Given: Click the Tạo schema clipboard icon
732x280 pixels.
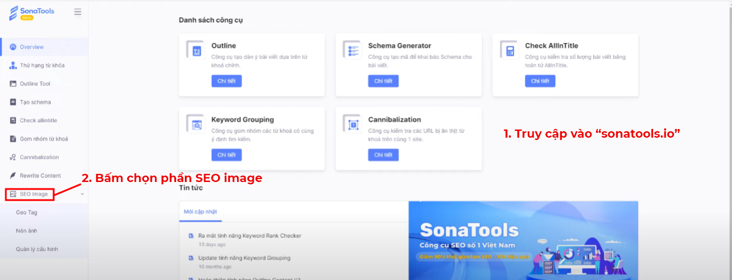Looking at the screenshot, I should coord(13,102).
